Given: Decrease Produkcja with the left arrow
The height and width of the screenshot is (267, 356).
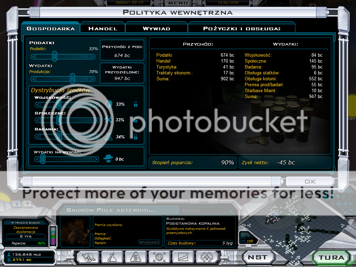Looking at the screenshot, I should 34,79.
